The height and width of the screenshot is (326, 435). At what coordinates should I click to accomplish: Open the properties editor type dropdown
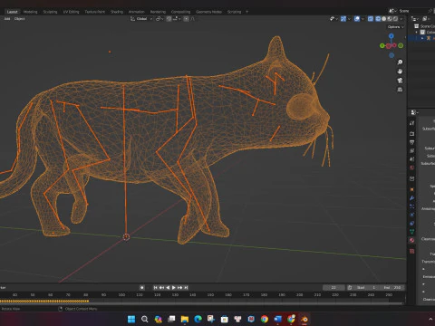tap(415, 112)
